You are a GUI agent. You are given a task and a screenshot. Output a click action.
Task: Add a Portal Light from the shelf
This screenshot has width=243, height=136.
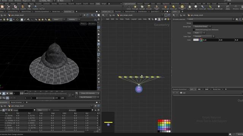[x=210, y=7]
